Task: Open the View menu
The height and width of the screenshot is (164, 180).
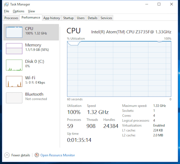Action: point(31,11)
